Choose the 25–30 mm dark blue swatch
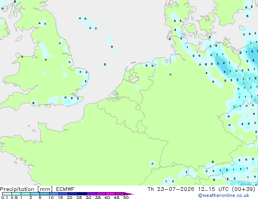The image size is (258, 199). 82,194
